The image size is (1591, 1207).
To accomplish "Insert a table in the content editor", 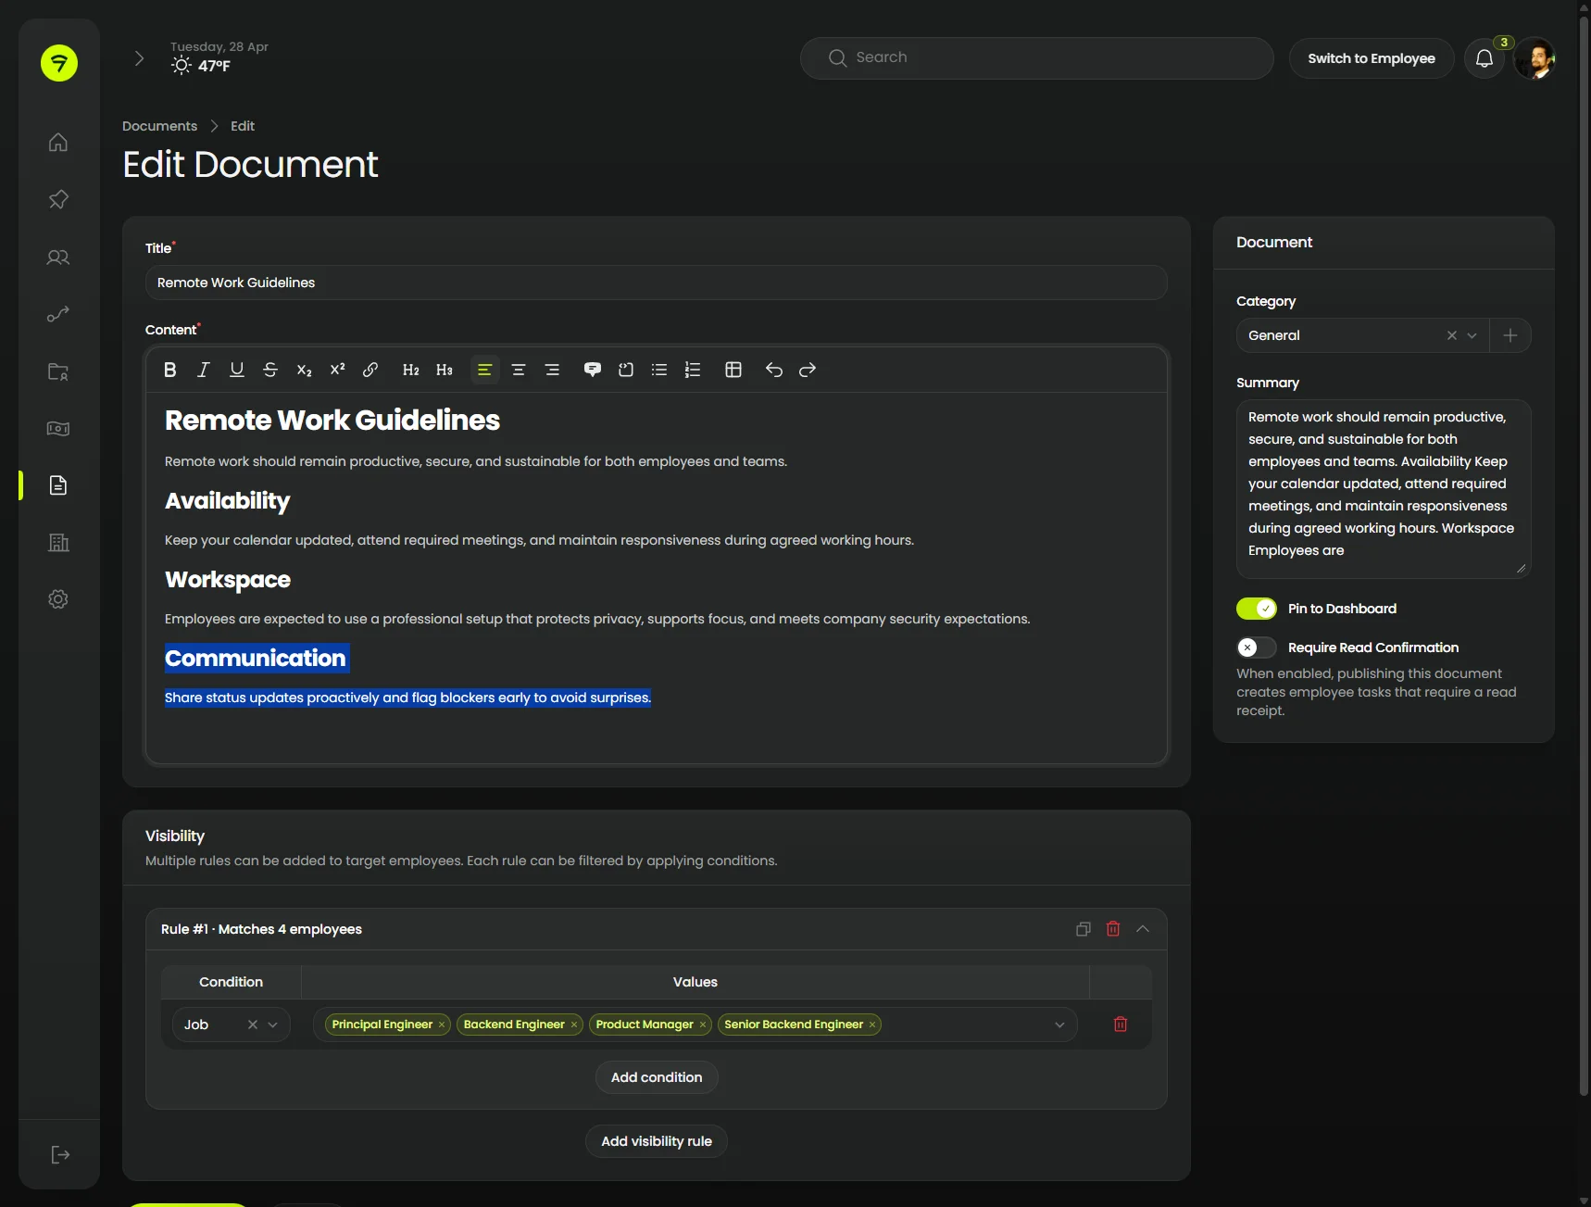I will pos(733,370).
